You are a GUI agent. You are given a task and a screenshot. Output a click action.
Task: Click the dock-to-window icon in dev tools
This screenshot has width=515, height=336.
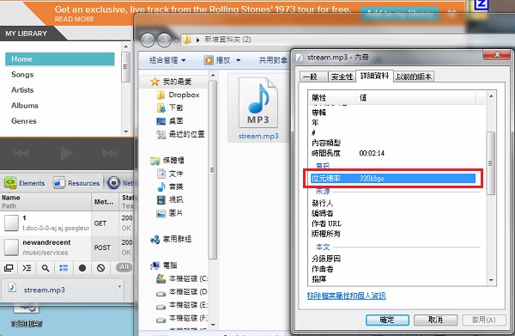coord(9,268)
